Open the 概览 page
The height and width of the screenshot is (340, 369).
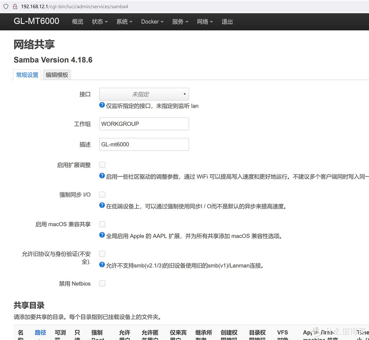(78, 22)
